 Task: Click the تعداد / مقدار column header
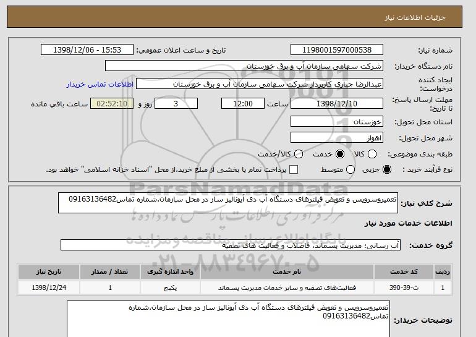(x=110, y=271)
